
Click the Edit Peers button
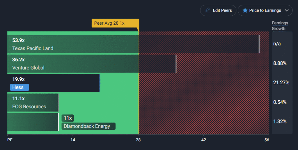(x=218, y=10)
